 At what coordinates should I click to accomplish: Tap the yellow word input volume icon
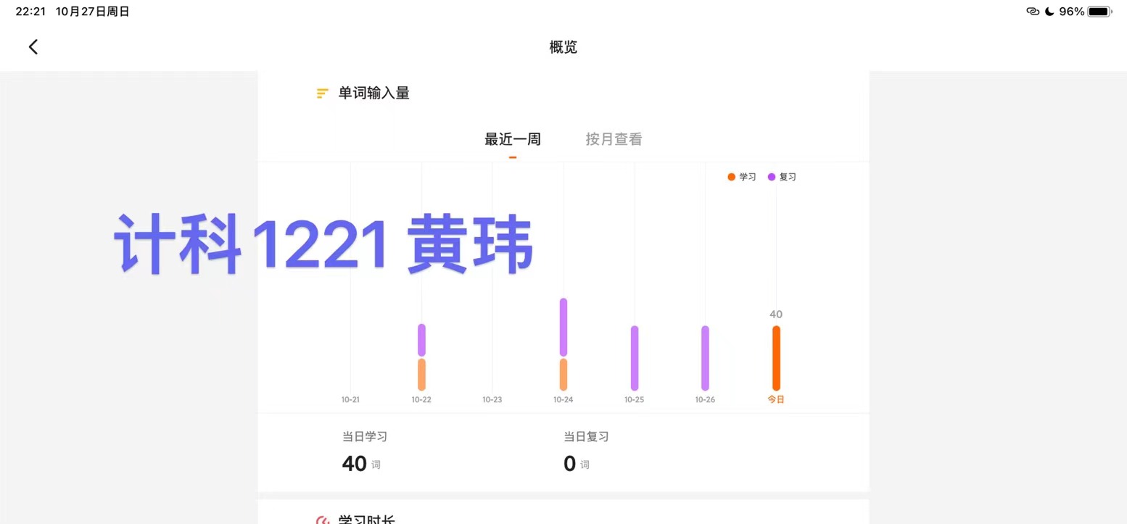pos(323,93)
